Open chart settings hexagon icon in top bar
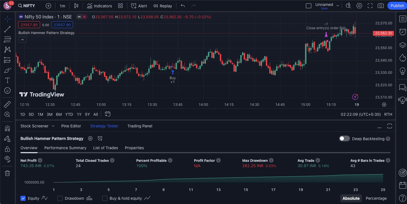Image resolution: width=407 pixels, height=204 pixels. click(x=359, y=6)
